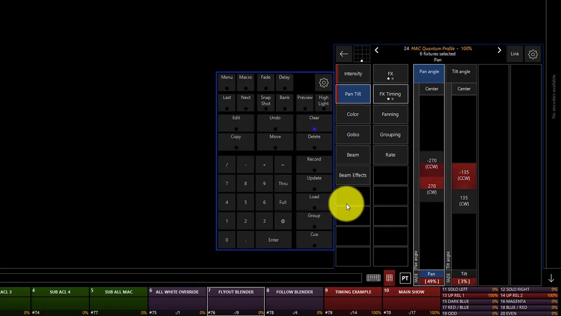Click the Load key

coord(314,202)
